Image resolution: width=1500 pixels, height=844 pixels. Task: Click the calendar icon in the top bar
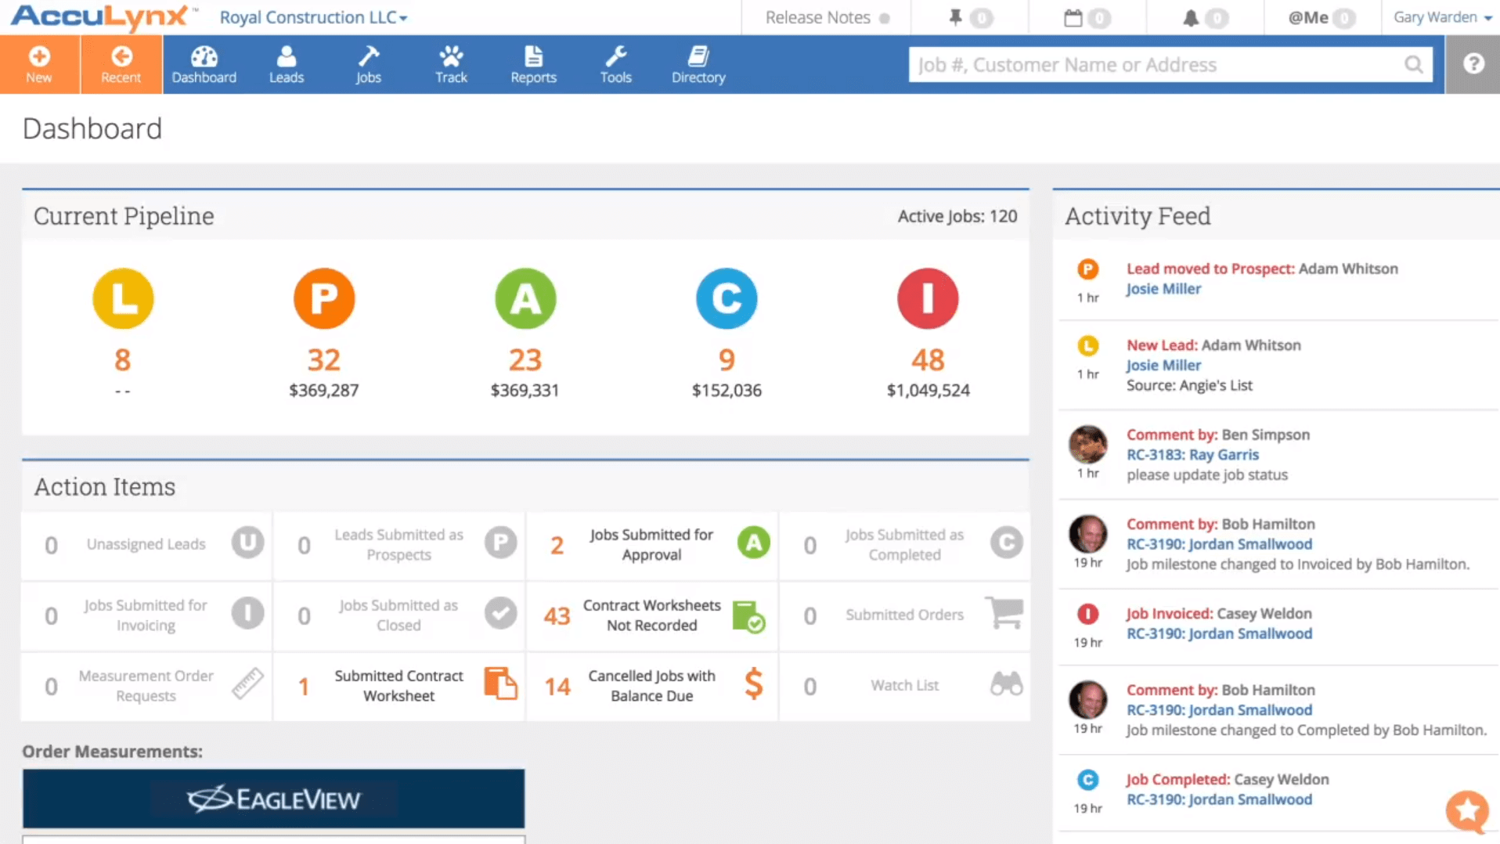point(1074,16)
